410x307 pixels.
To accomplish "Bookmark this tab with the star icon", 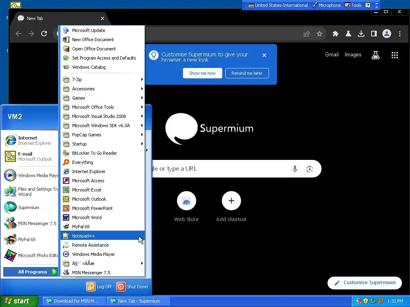I will [x=319, y=34].
